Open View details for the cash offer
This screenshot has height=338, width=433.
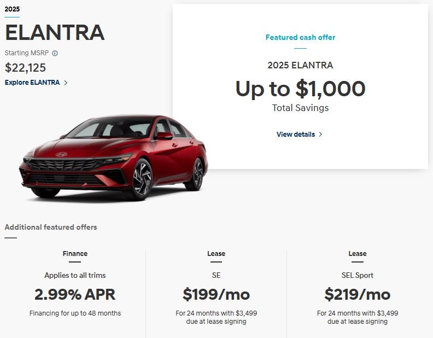[296, 135]
